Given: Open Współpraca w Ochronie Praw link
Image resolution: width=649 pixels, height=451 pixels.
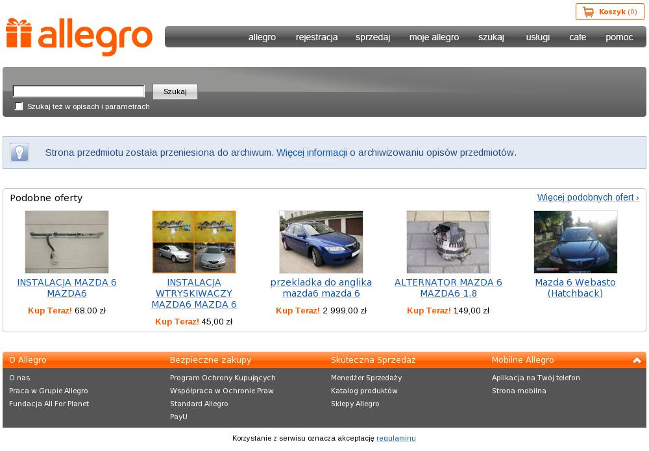Looking at the screenshot, I should point(222,391).
